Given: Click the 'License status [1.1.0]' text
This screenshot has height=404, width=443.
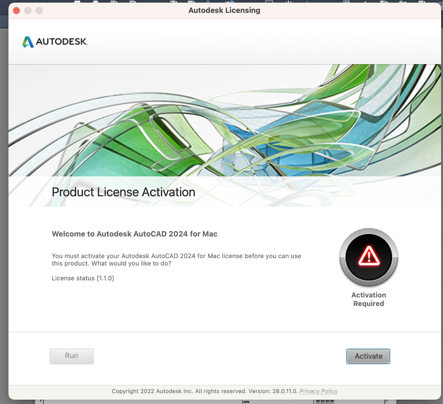Looking at the screenshot, I should 83,278.
